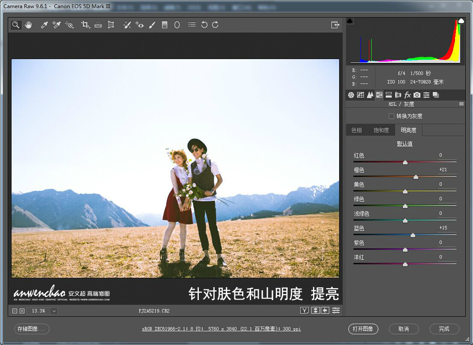Select the Red Eye Removal tool
Image resolution: width=473 pixels, height=345 pixels.
tap(139, 25)
